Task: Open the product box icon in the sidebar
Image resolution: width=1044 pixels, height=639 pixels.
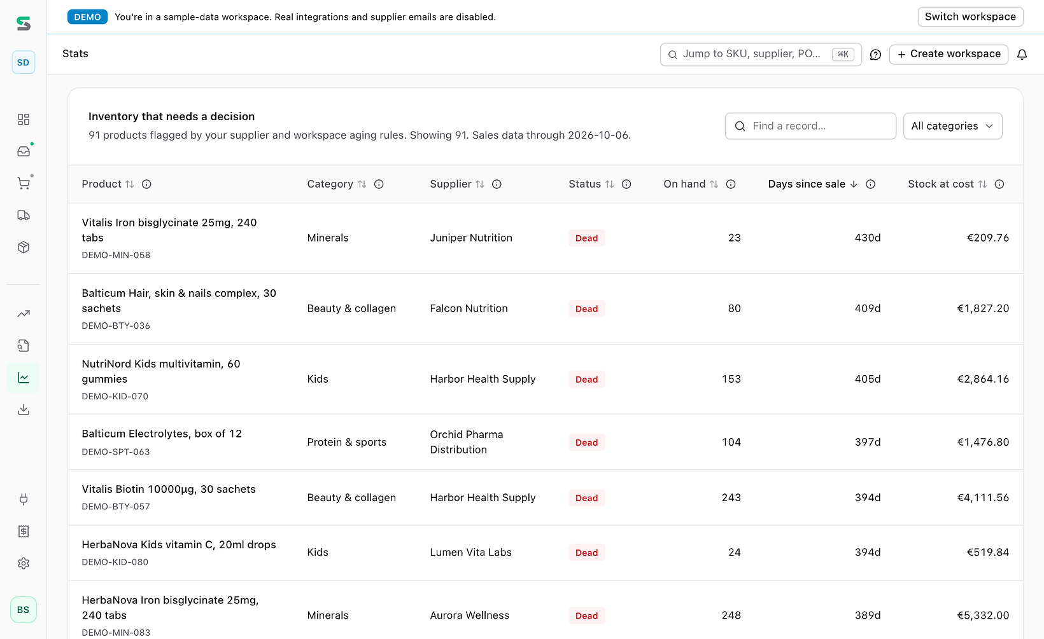Action: [x=24, y=247]
